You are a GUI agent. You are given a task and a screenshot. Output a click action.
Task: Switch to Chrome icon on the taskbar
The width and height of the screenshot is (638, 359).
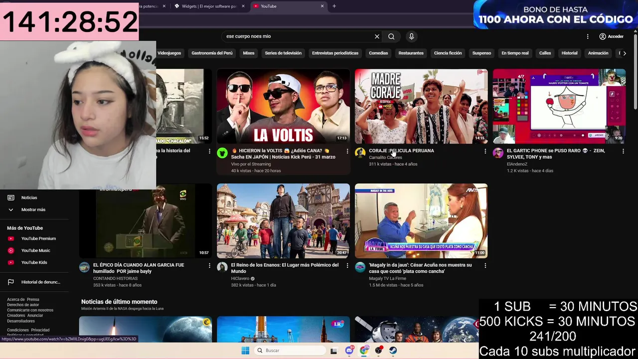tap(364, 351)
